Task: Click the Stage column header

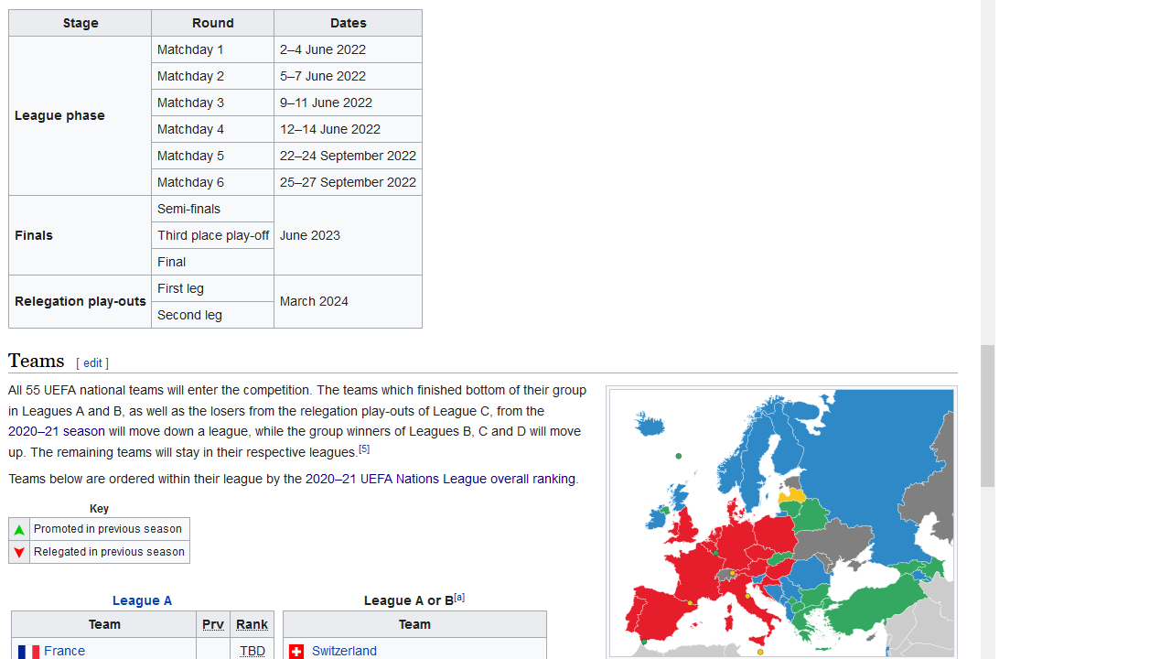Action: tap(80, 23)
